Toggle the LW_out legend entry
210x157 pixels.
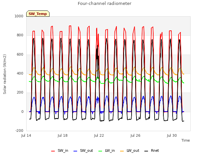point(130,150)
